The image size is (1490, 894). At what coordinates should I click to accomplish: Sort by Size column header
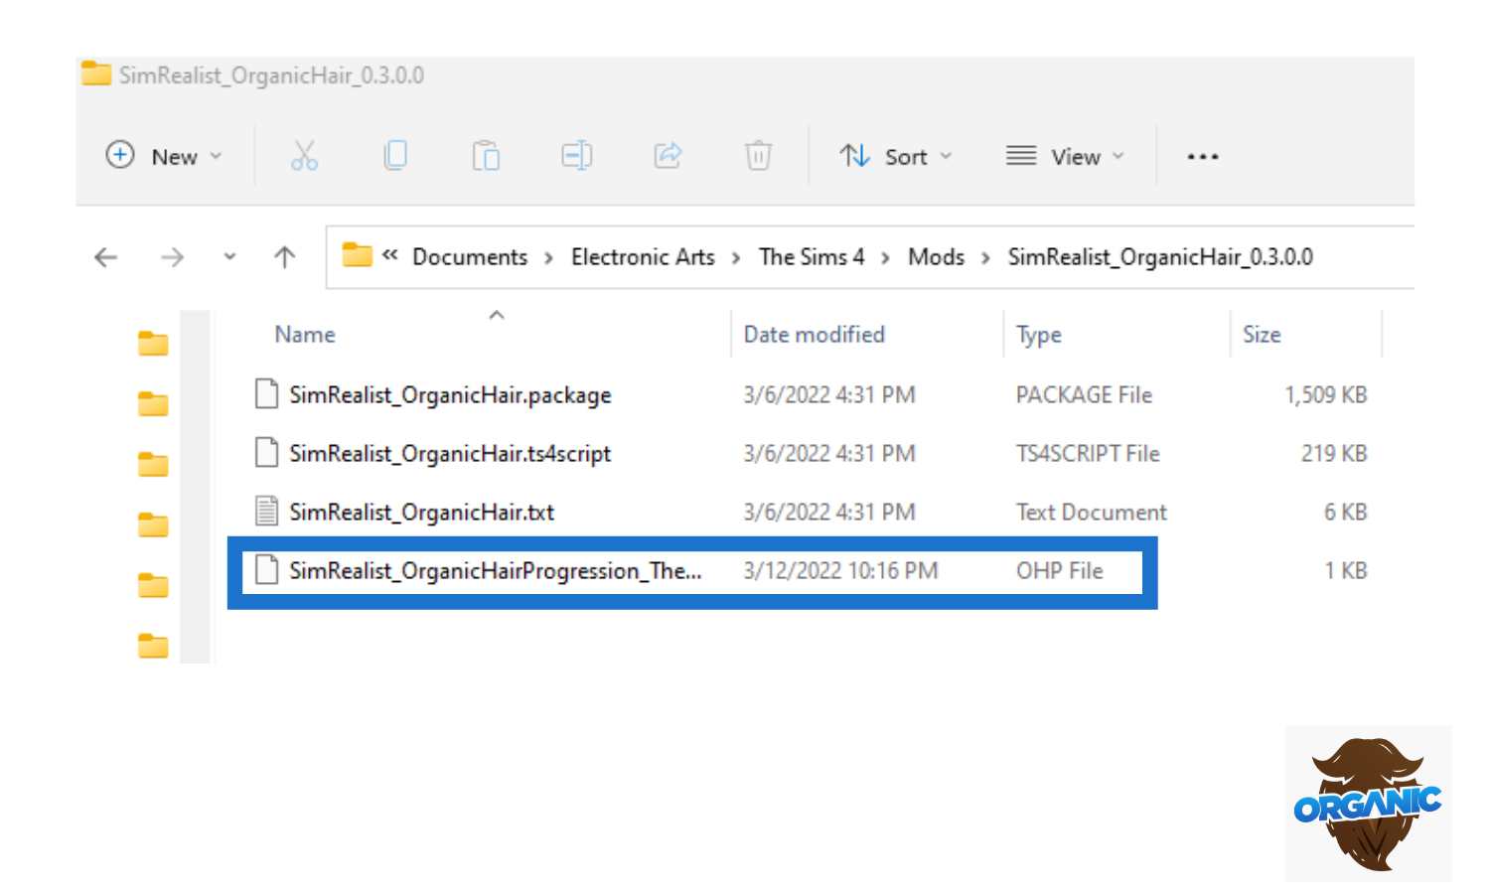pos(1262,335)
